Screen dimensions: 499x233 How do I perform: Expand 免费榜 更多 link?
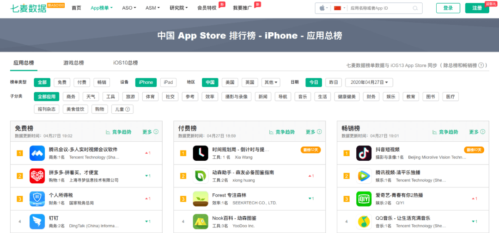(151, 132)
